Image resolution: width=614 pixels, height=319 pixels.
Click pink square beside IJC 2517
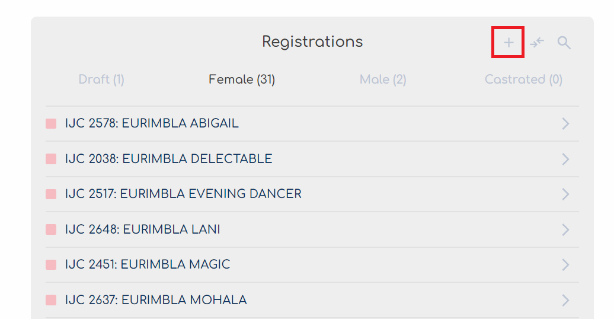tap(51, 194)
